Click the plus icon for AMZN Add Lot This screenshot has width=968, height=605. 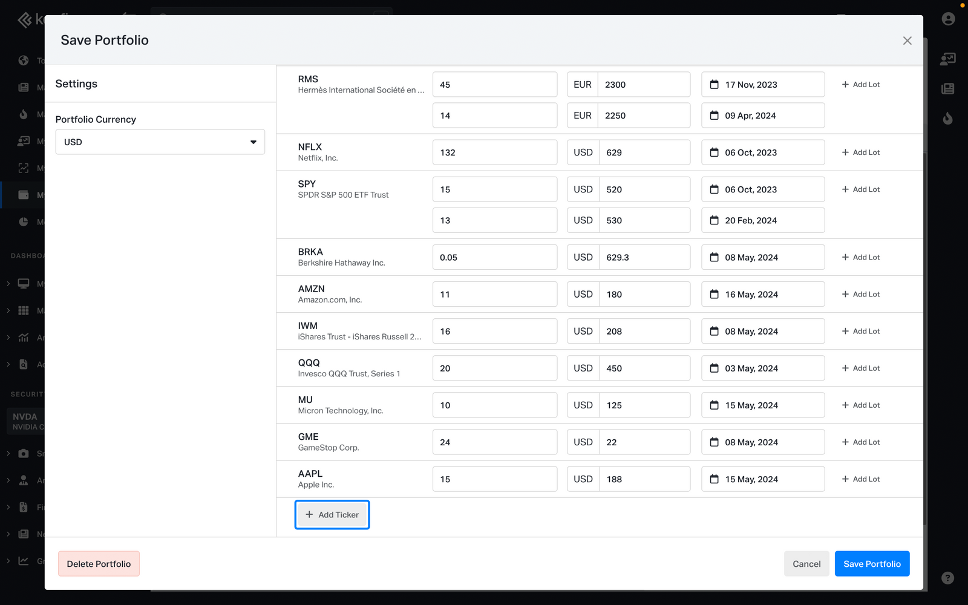[845, 294]
